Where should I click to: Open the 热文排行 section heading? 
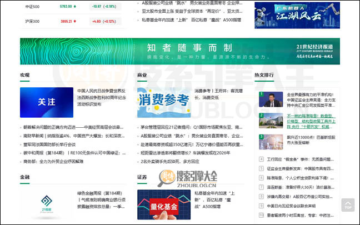pyautogui.click(x=264, y=75)
